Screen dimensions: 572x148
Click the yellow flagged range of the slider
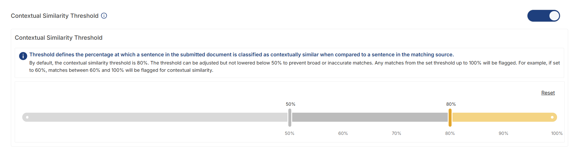point(505,117)
